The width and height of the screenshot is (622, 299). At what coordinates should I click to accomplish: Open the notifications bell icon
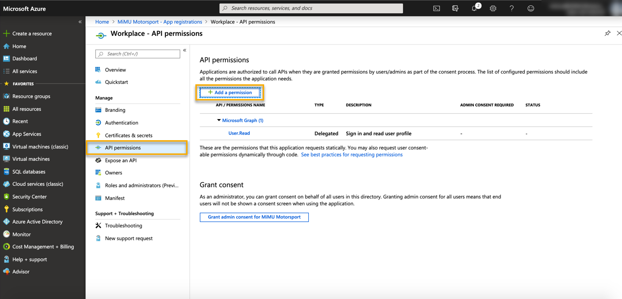pos(474,8)
